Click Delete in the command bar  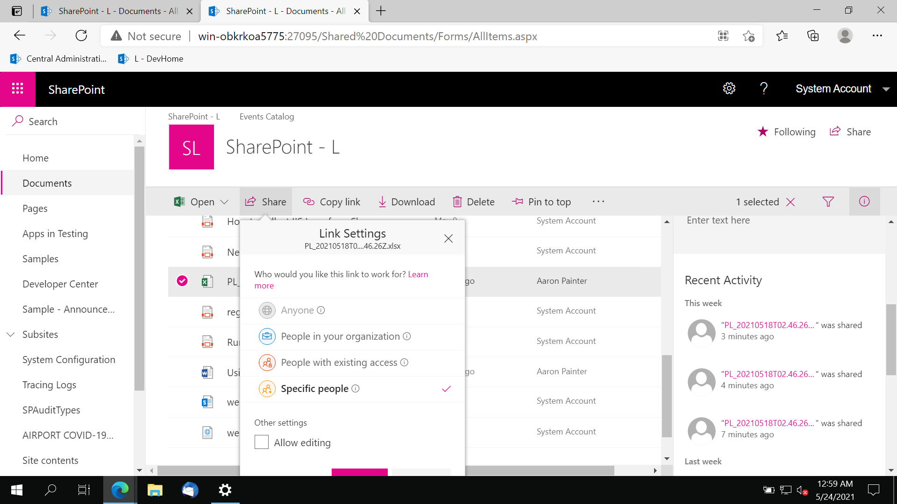click(474, 202)
